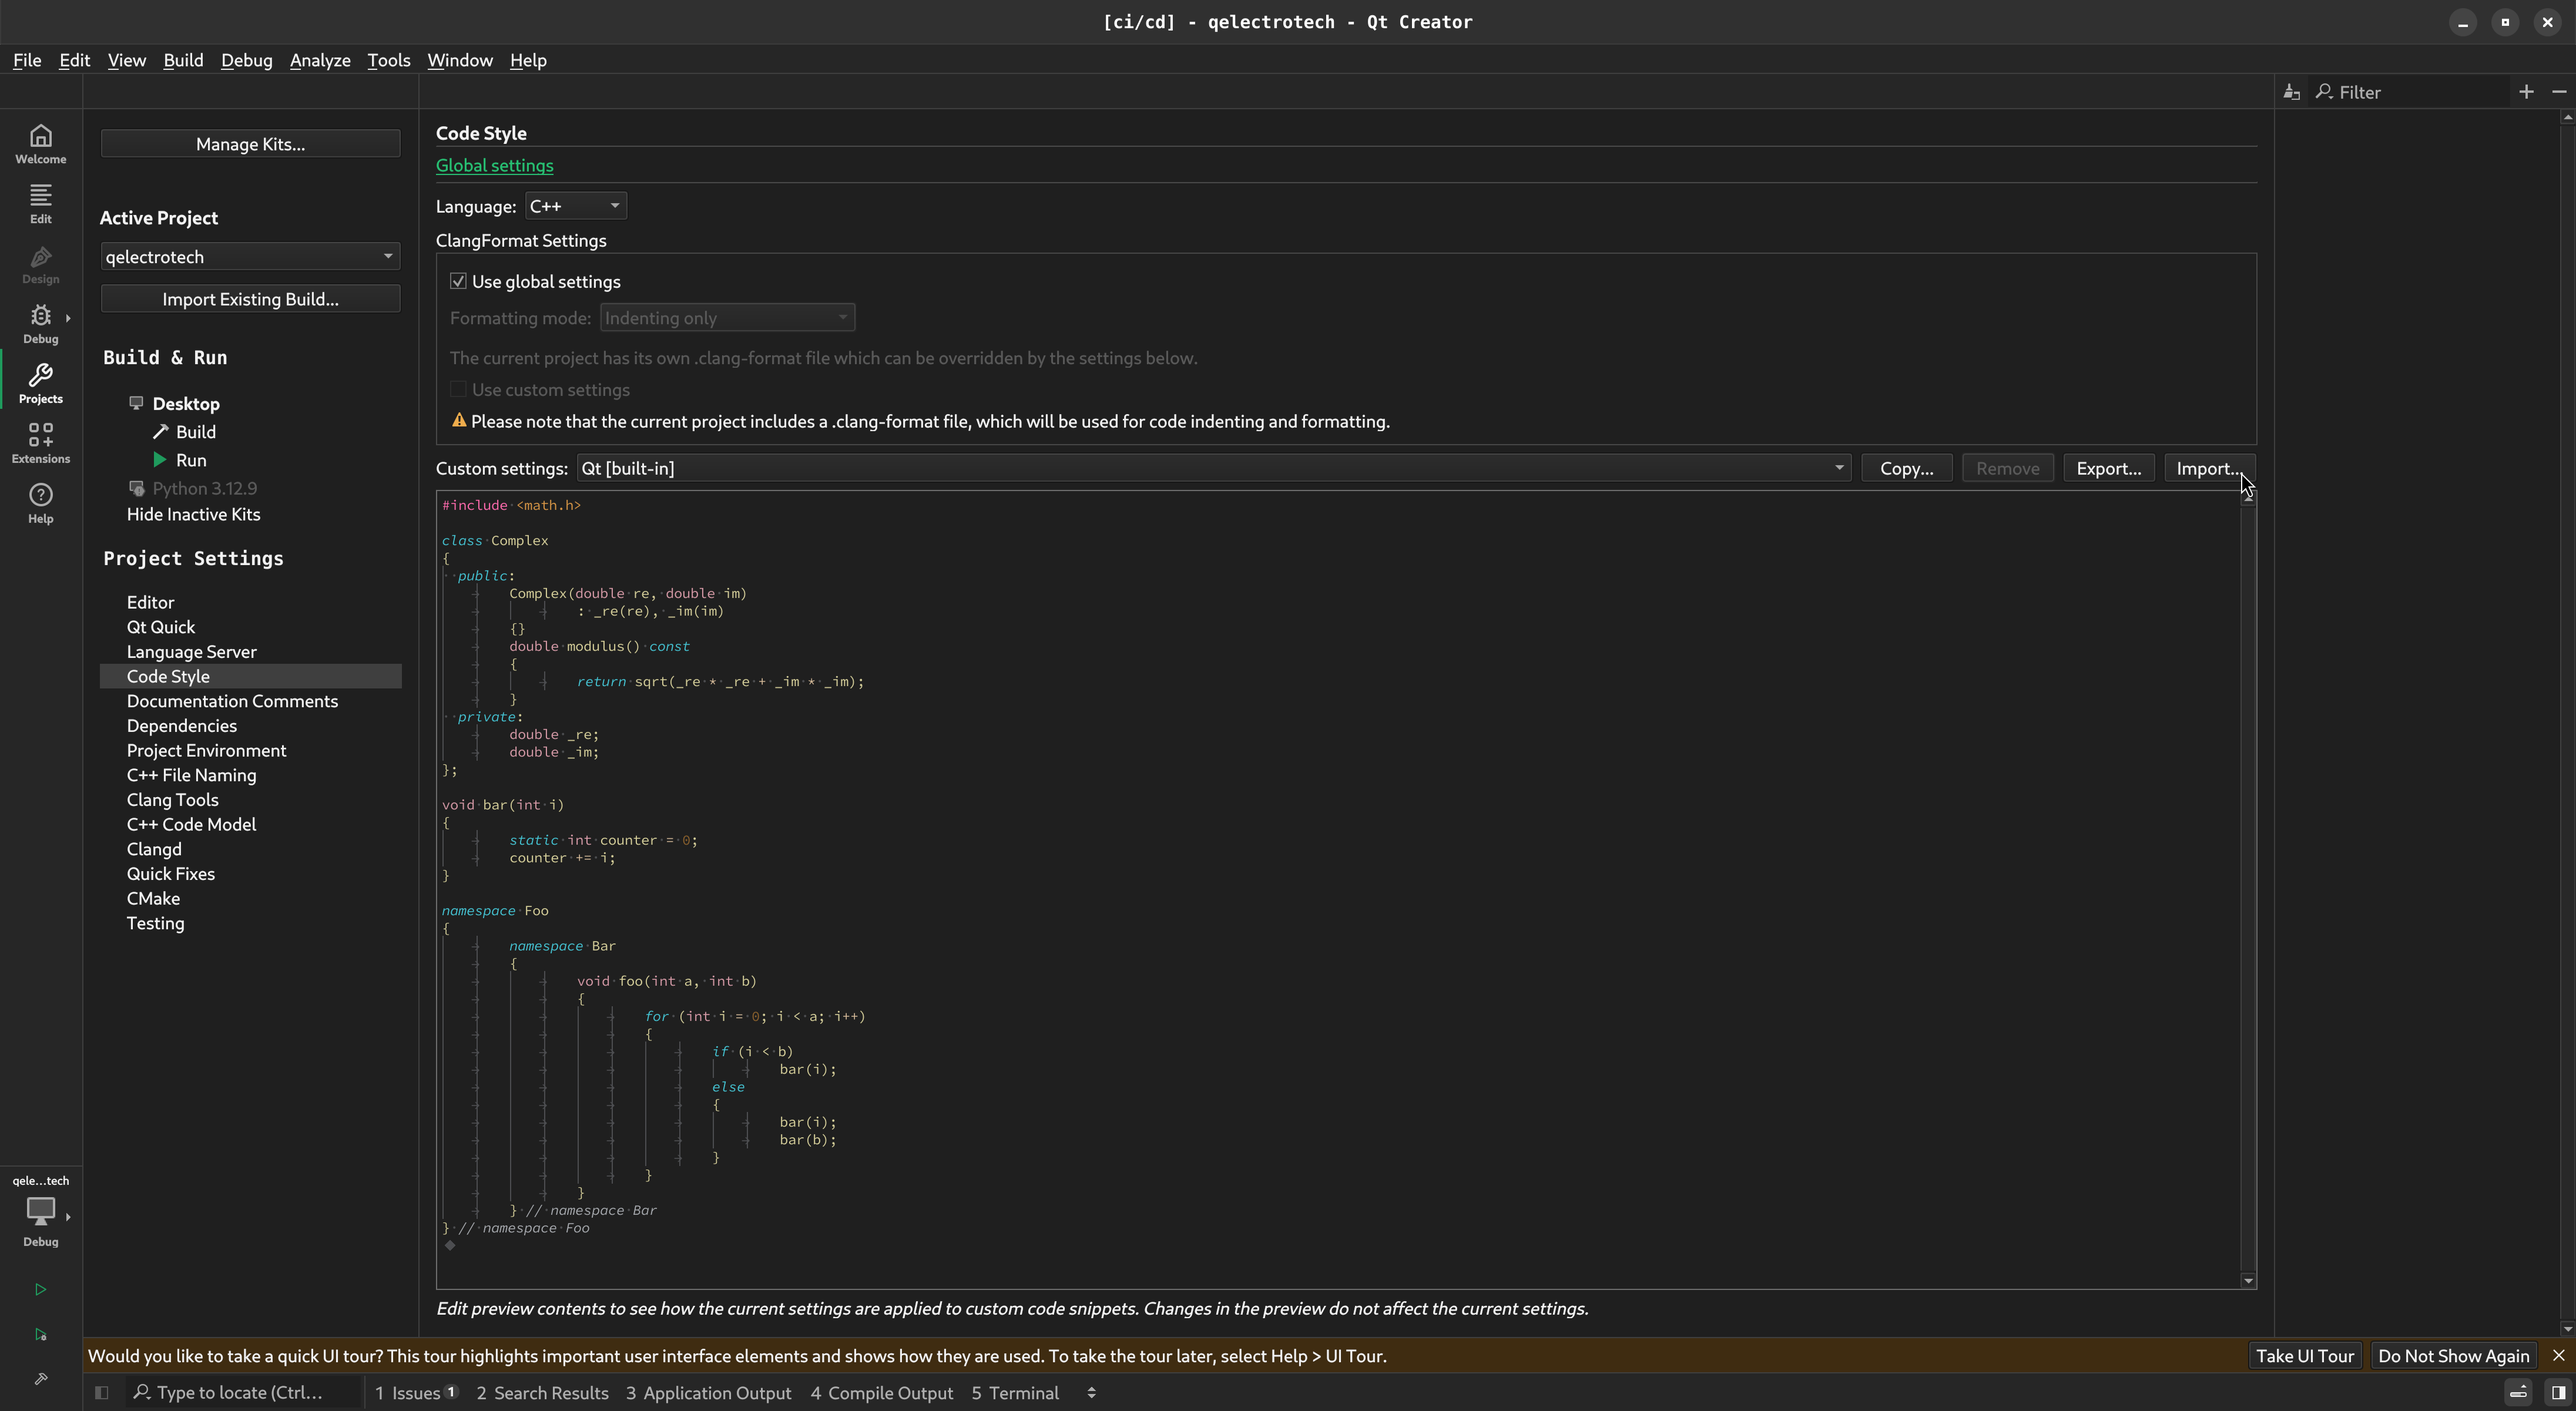Toggle the right sidebar visibility

[x=2557, y=1393]
